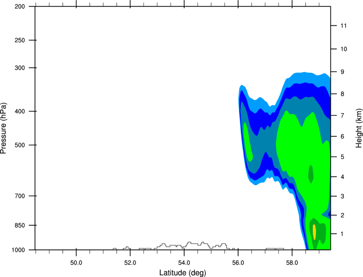Click the 'Latitude (deg)' axis title
The height and width of the screenshot is (277, 363).
[183, 273]
